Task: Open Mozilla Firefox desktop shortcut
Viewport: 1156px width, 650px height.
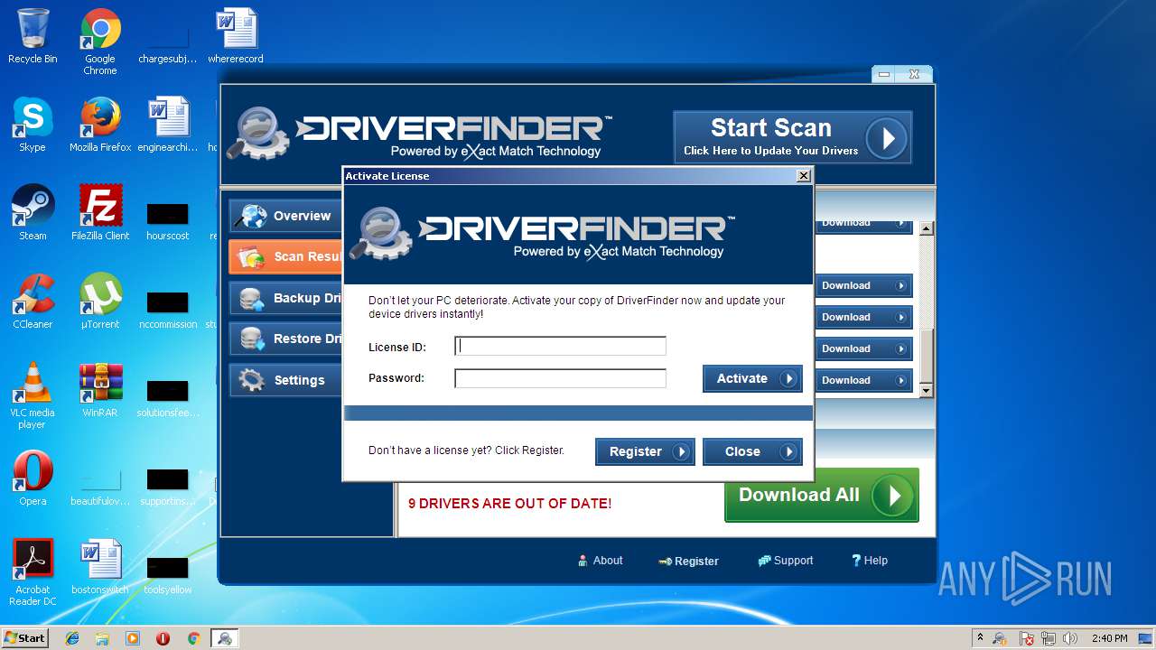Action: pyautogui.click(x=100, y=125)
